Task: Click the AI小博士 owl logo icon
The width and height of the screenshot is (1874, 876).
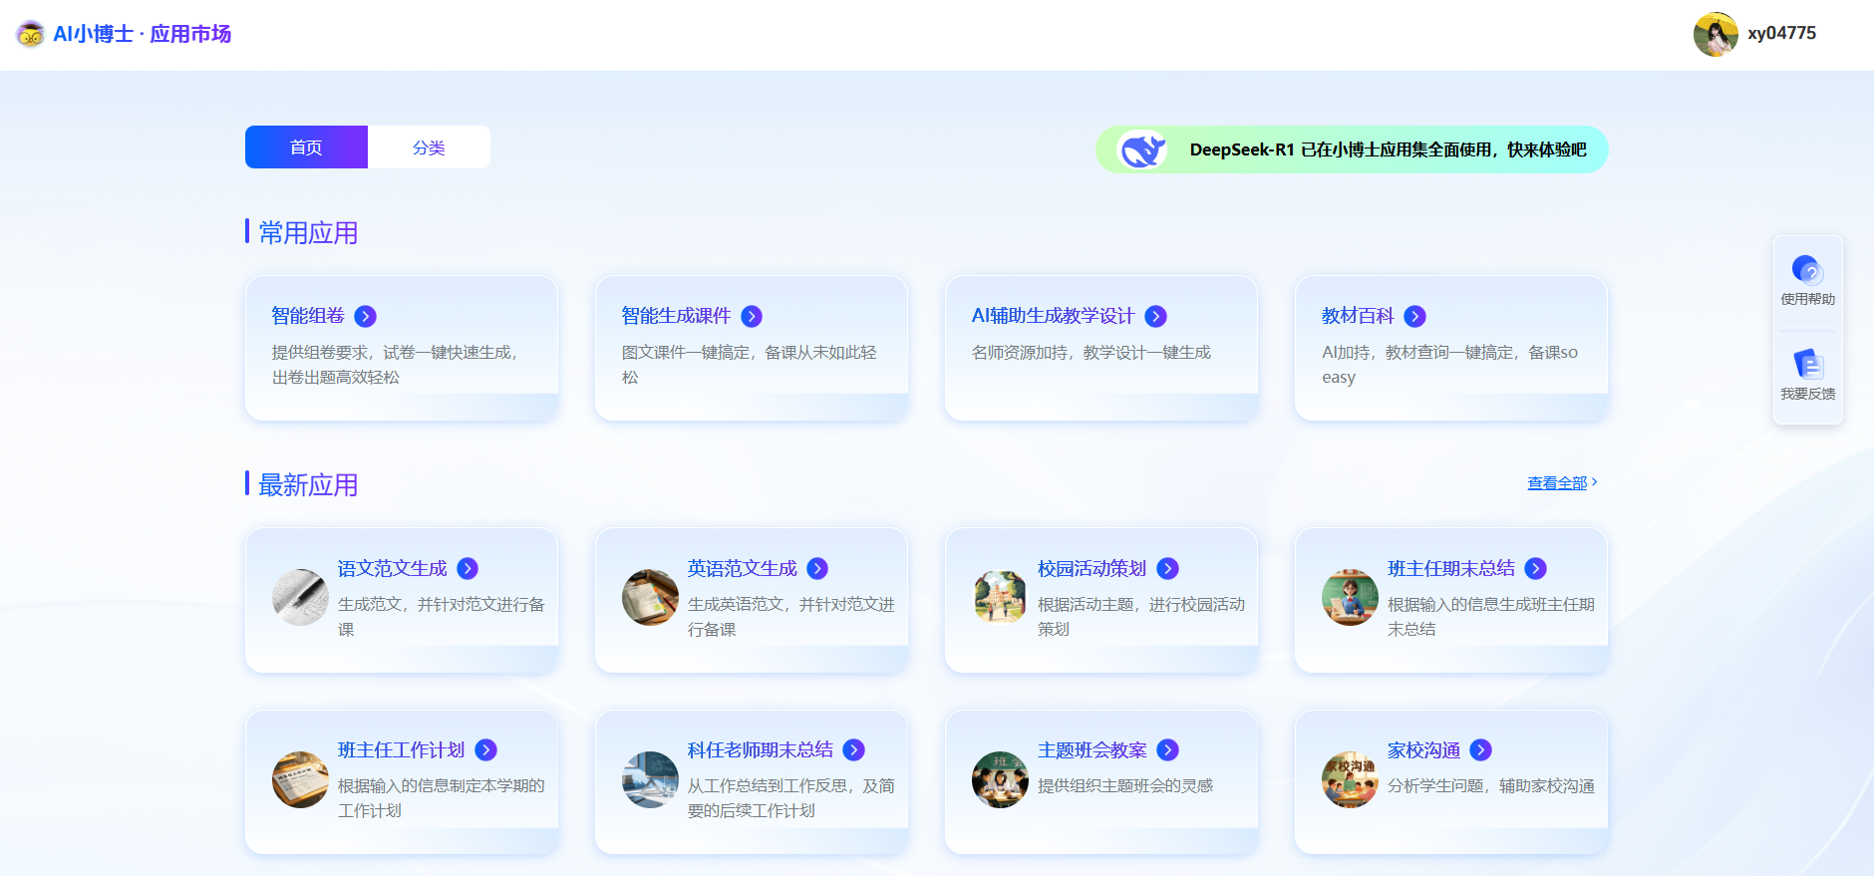Action: coord(31,34)
